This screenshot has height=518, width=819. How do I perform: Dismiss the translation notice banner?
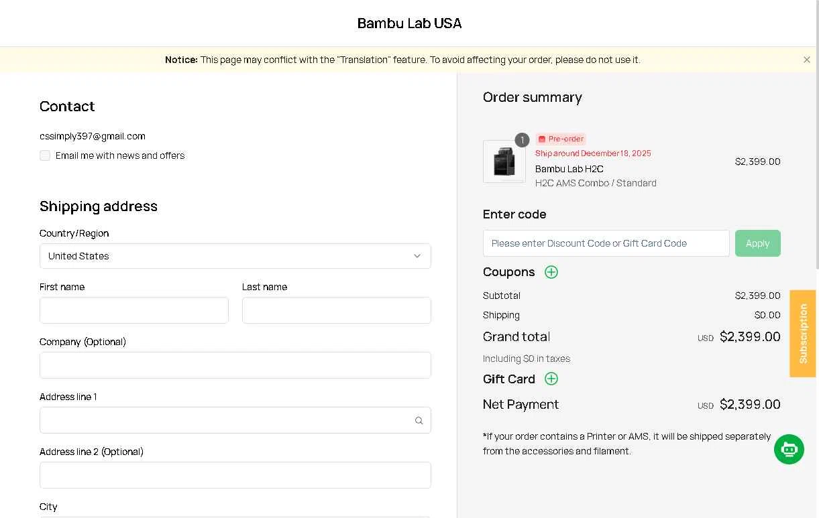pyautogui.click(x=806, y=60)
